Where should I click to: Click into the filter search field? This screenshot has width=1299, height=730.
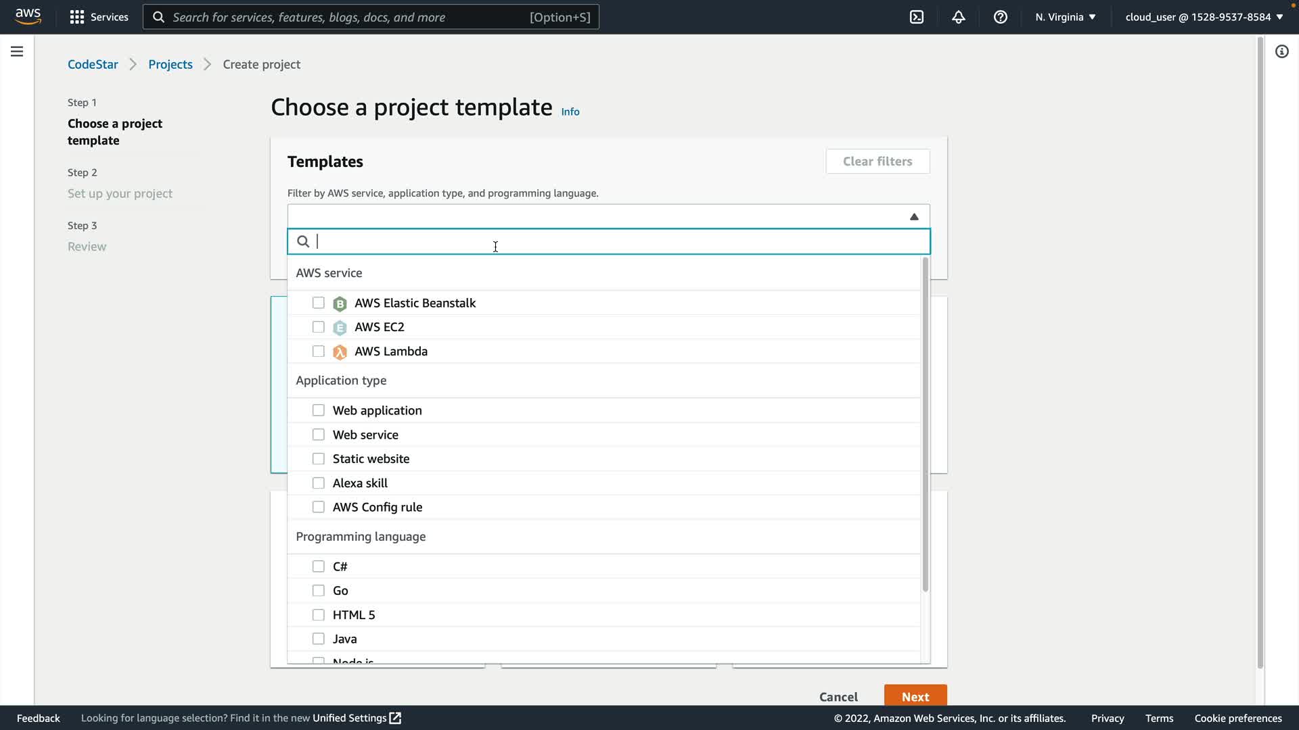point(609,242)
